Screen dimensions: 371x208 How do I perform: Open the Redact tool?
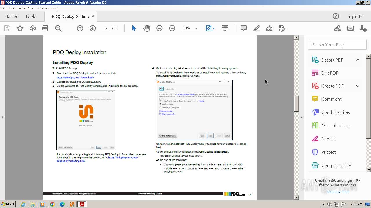(x=328, y=139)
